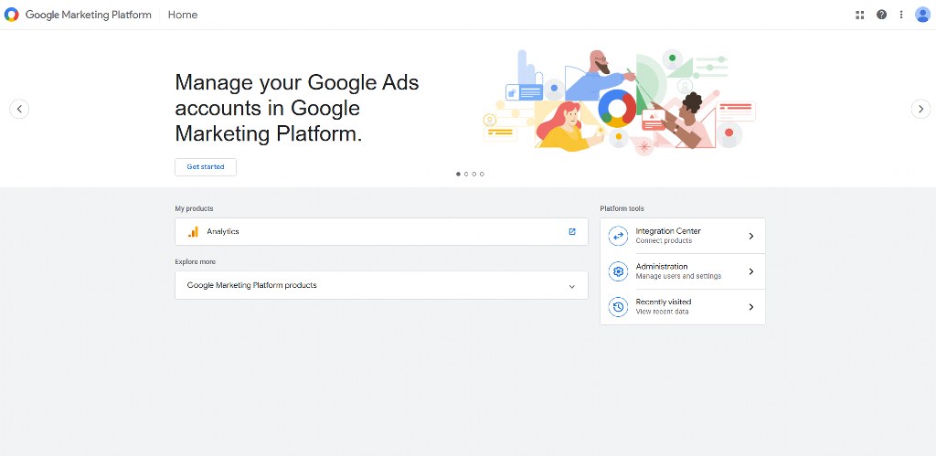Image resolution: width=936 pixels, height=456 pixels.
Task: Open Analytics external link icon
Action: click(x=572, y=231)
